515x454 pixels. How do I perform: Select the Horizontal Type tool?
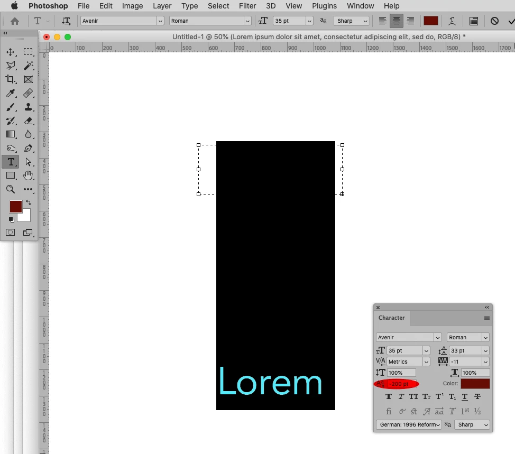11,162
